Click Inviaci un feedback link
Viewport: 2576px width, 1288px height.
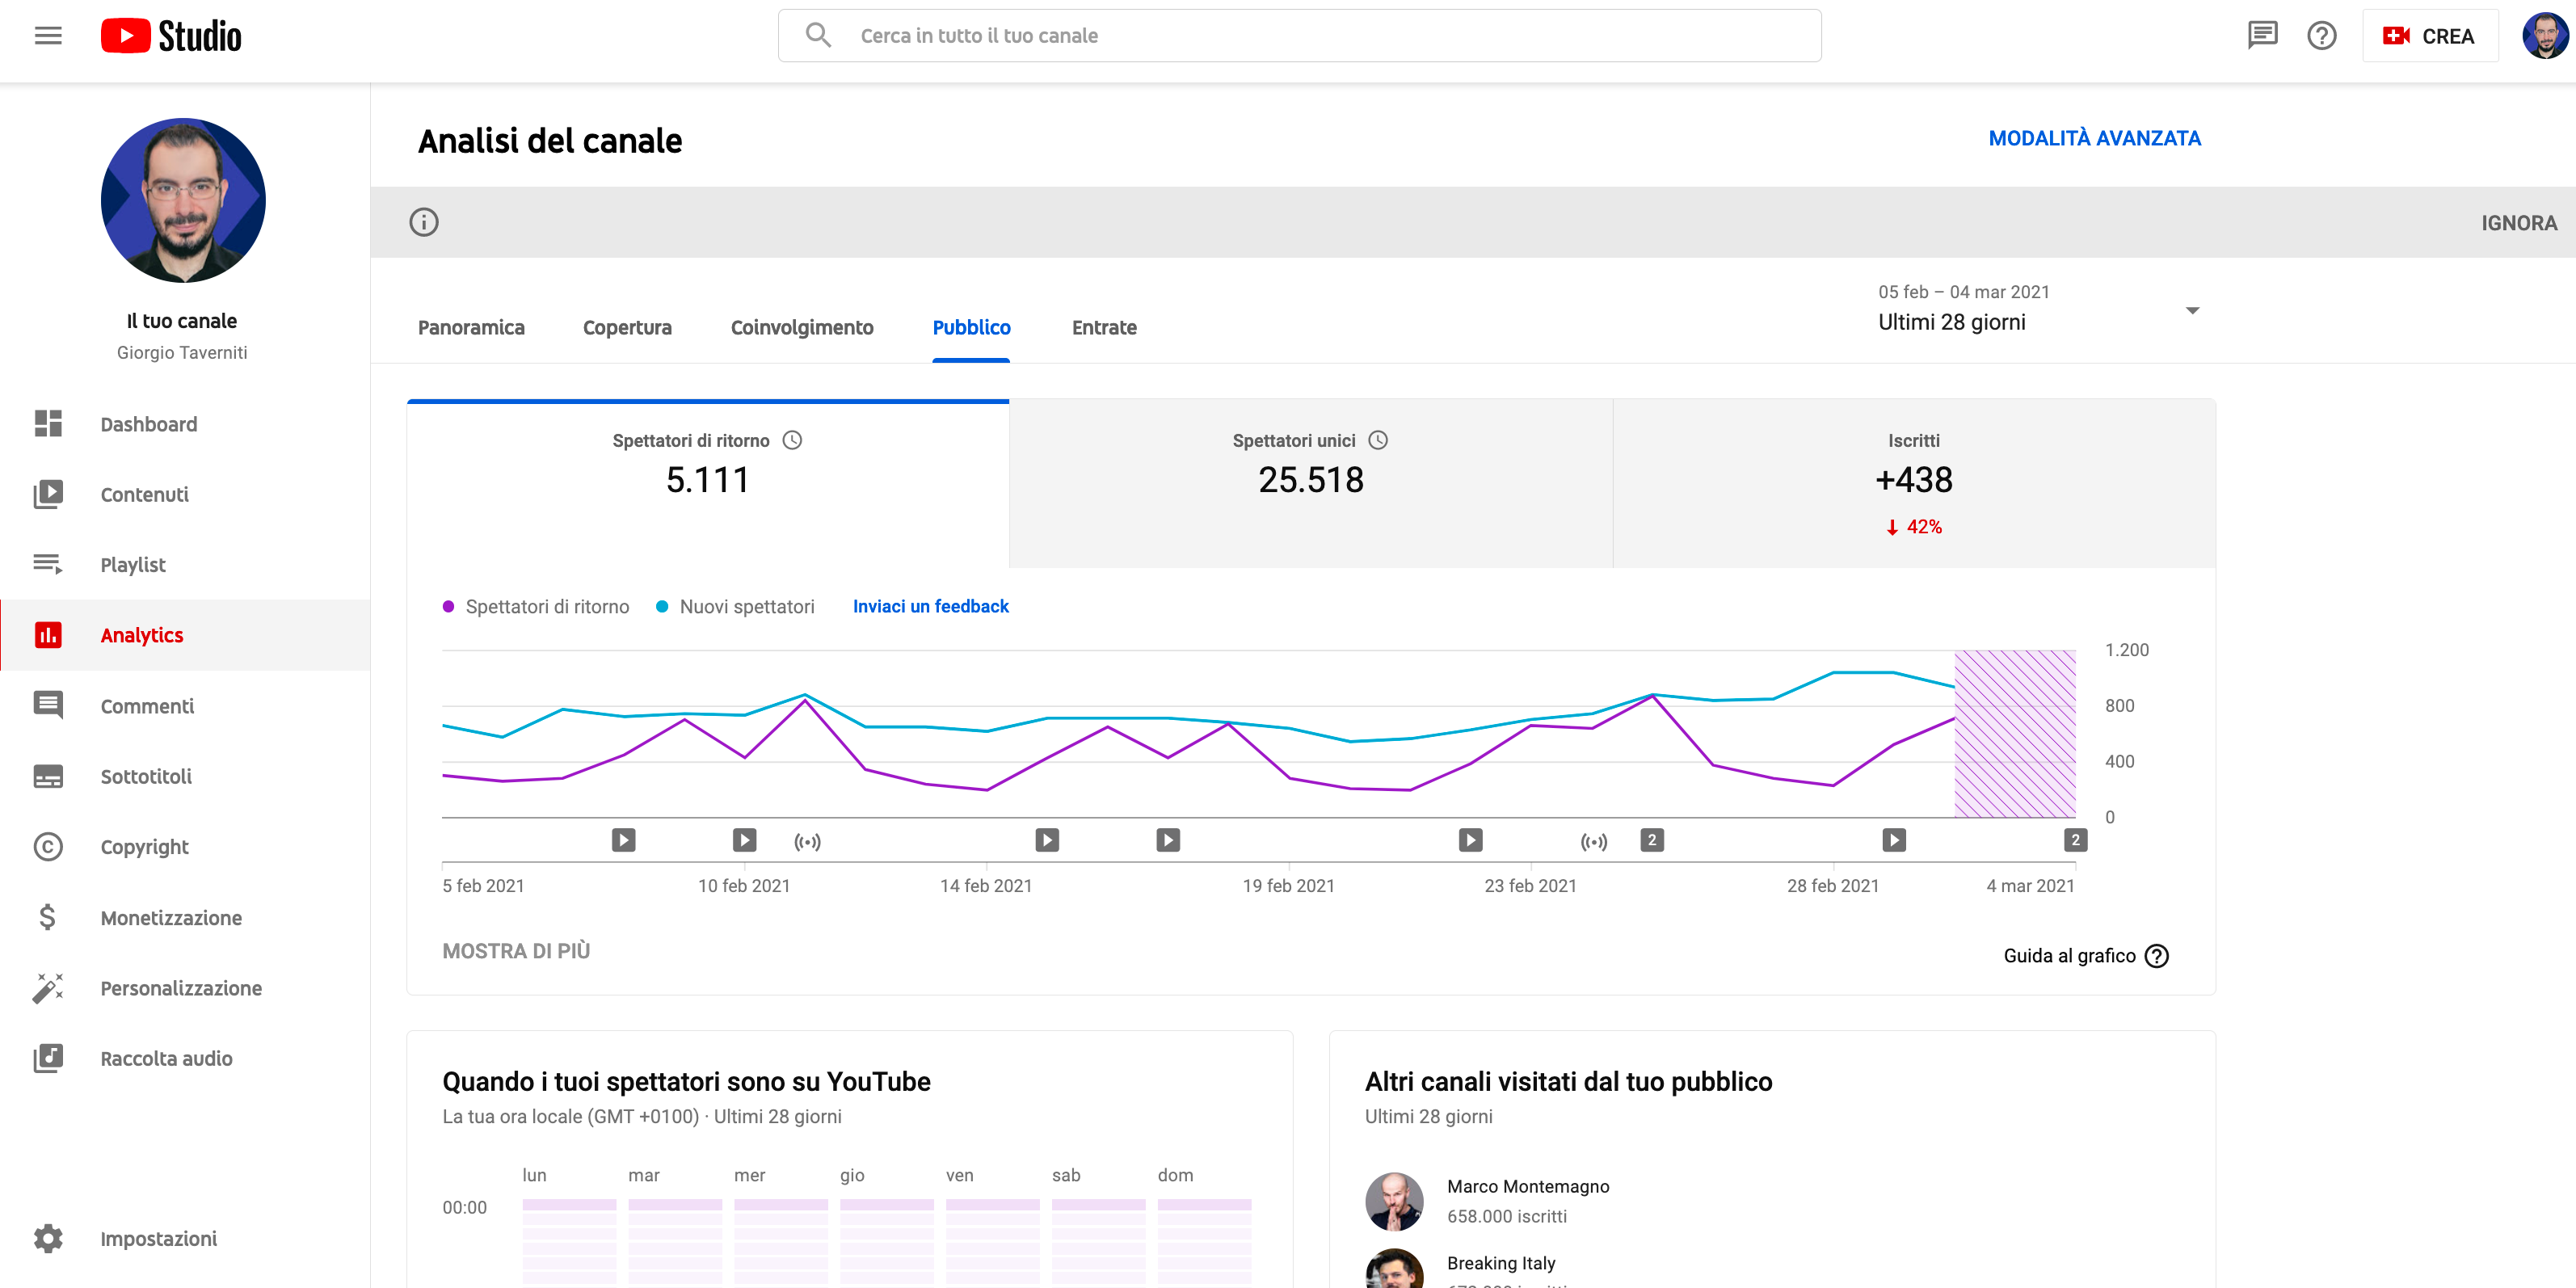pyautogui.click(x=930, y=606)
